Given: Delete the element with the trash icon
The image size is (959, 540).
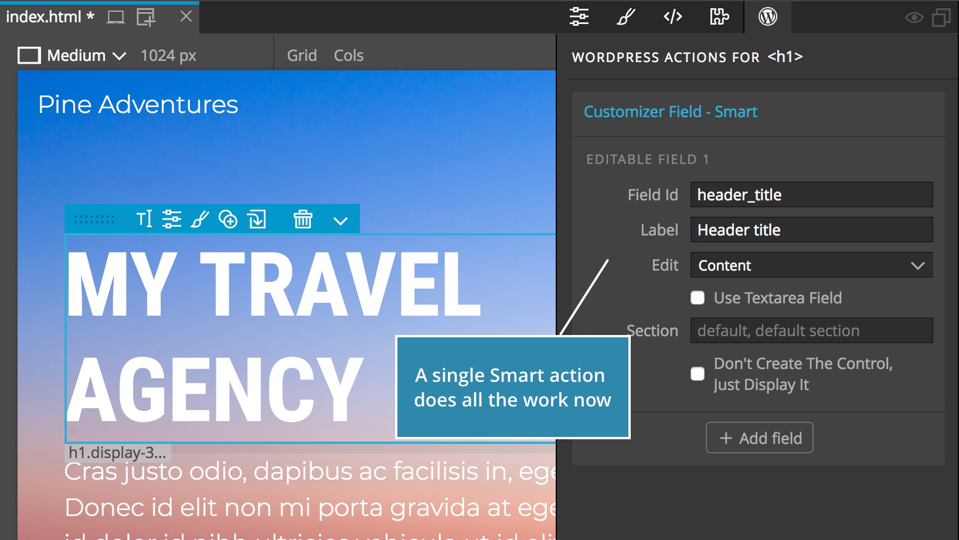Looking at the screenshot, I should pyautogui.click(x=303, y=219).
